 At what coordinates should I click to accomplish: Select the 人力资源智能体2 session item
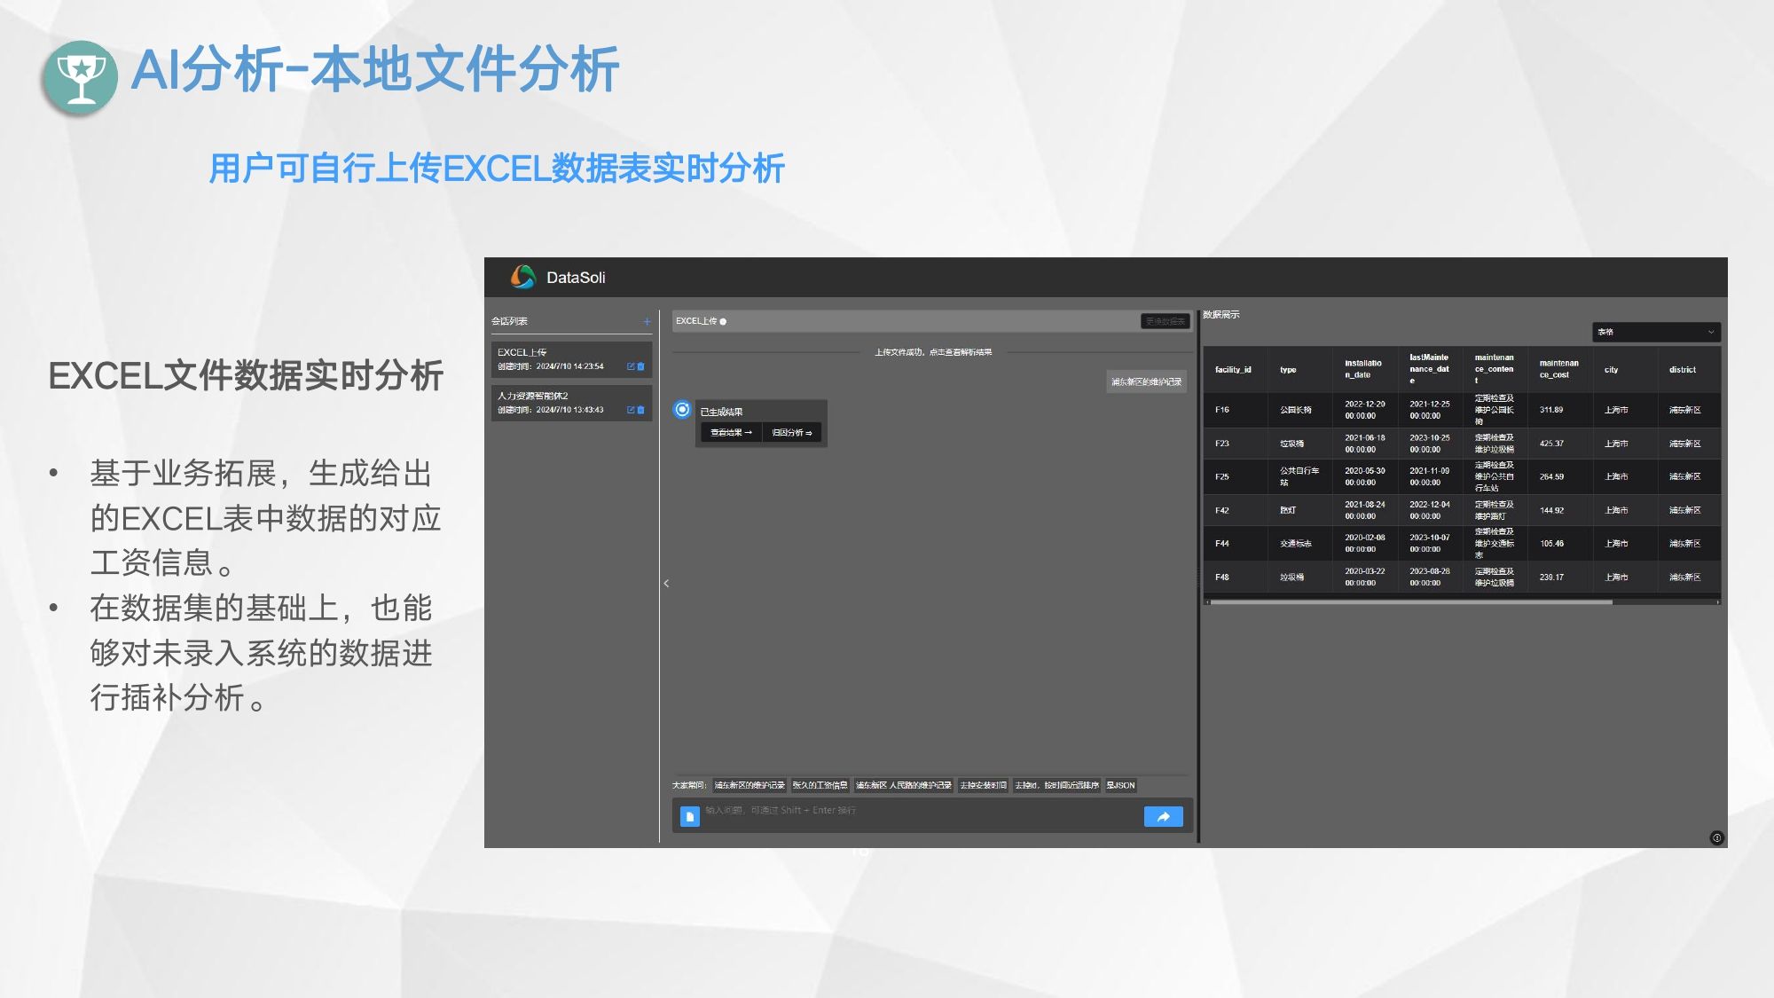[x=559, y=401]
